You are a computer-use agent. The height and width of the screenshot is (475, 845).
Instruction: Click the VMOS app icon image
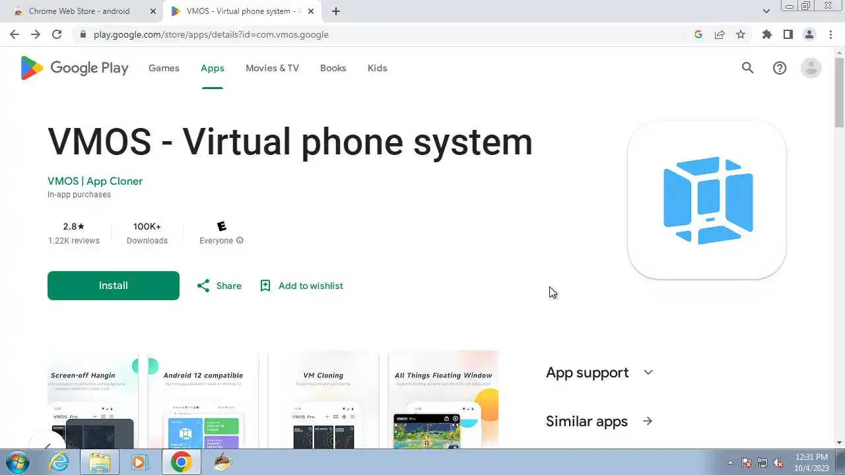point(707,200)
